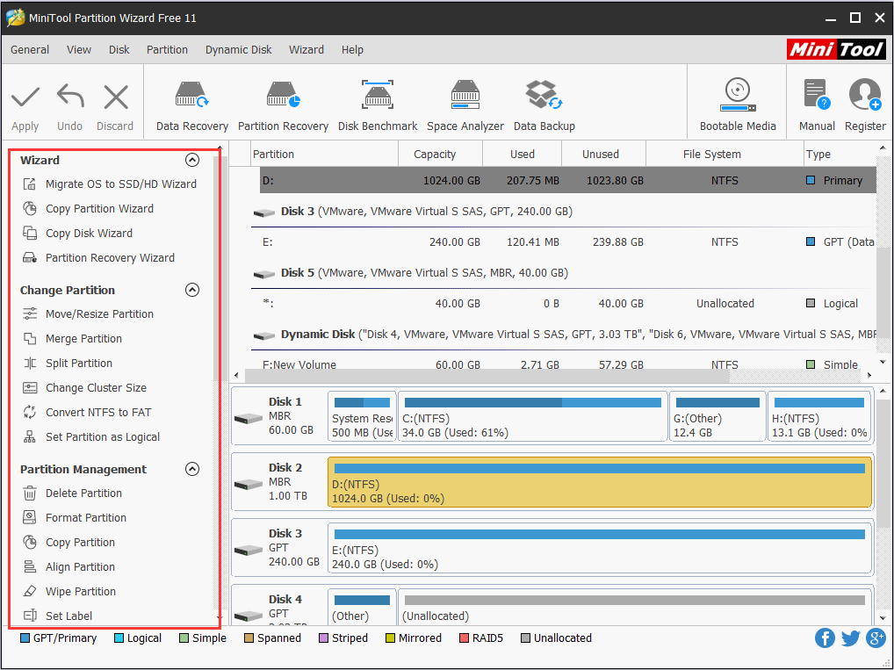Open the View menu
This screenshot has height=670, width=894.
coord(79,49)
